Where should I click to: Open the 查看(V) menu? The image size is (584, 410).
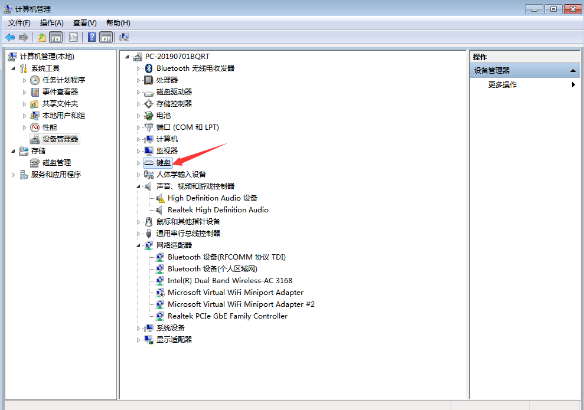85,23
